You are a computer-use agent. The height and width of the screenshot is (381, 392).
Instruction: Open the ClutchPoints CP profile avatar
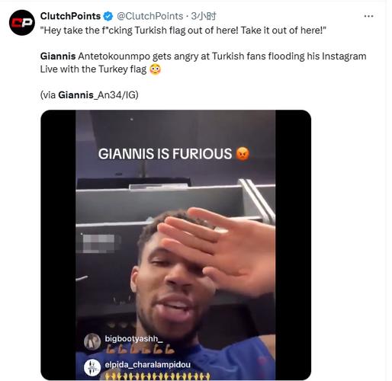(22, 23)
